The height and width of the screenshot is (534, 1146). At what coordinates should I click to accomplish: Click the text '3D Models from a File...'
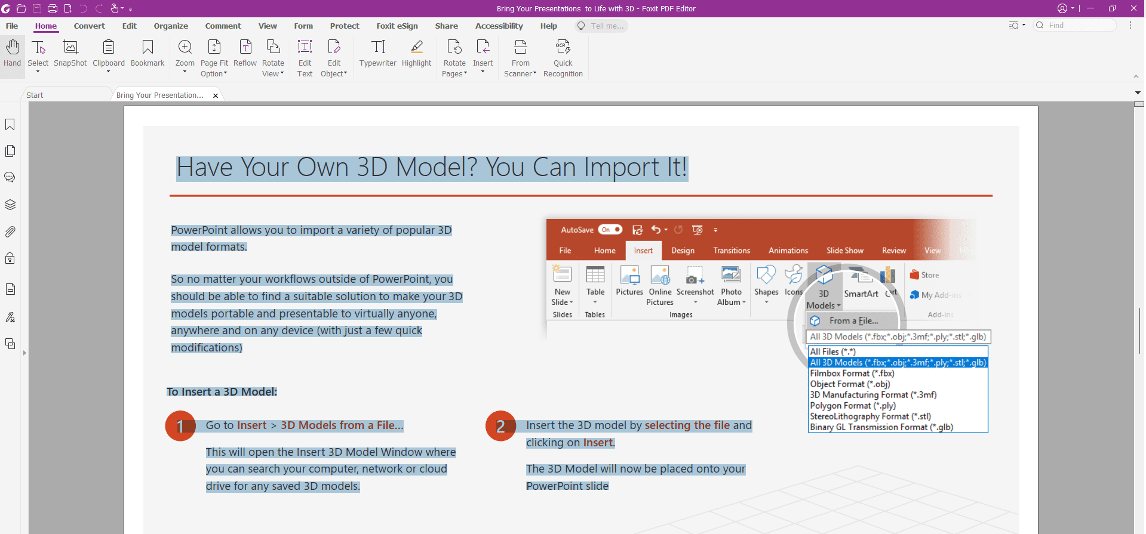(342, 425)
